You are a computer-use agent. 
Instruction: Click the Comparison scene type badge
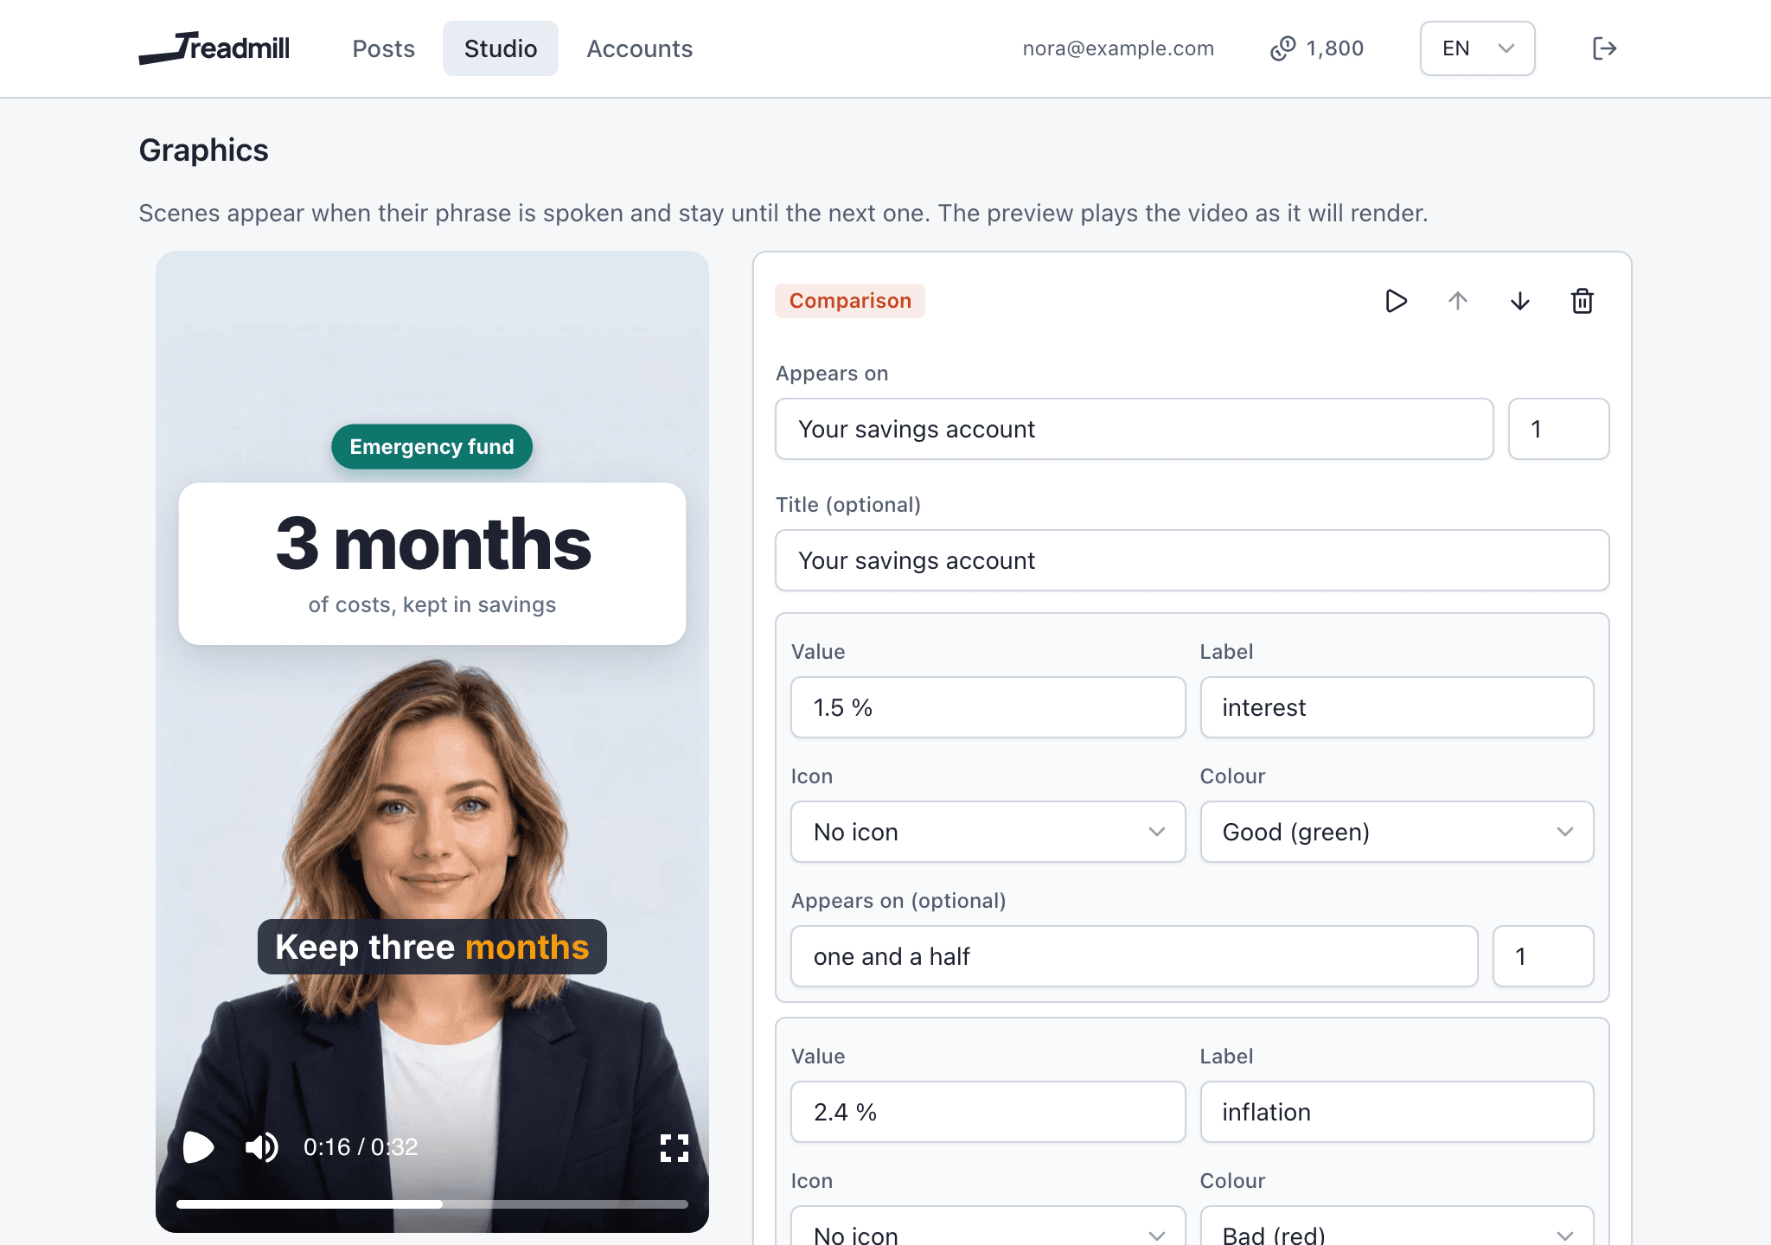[850, 301]
